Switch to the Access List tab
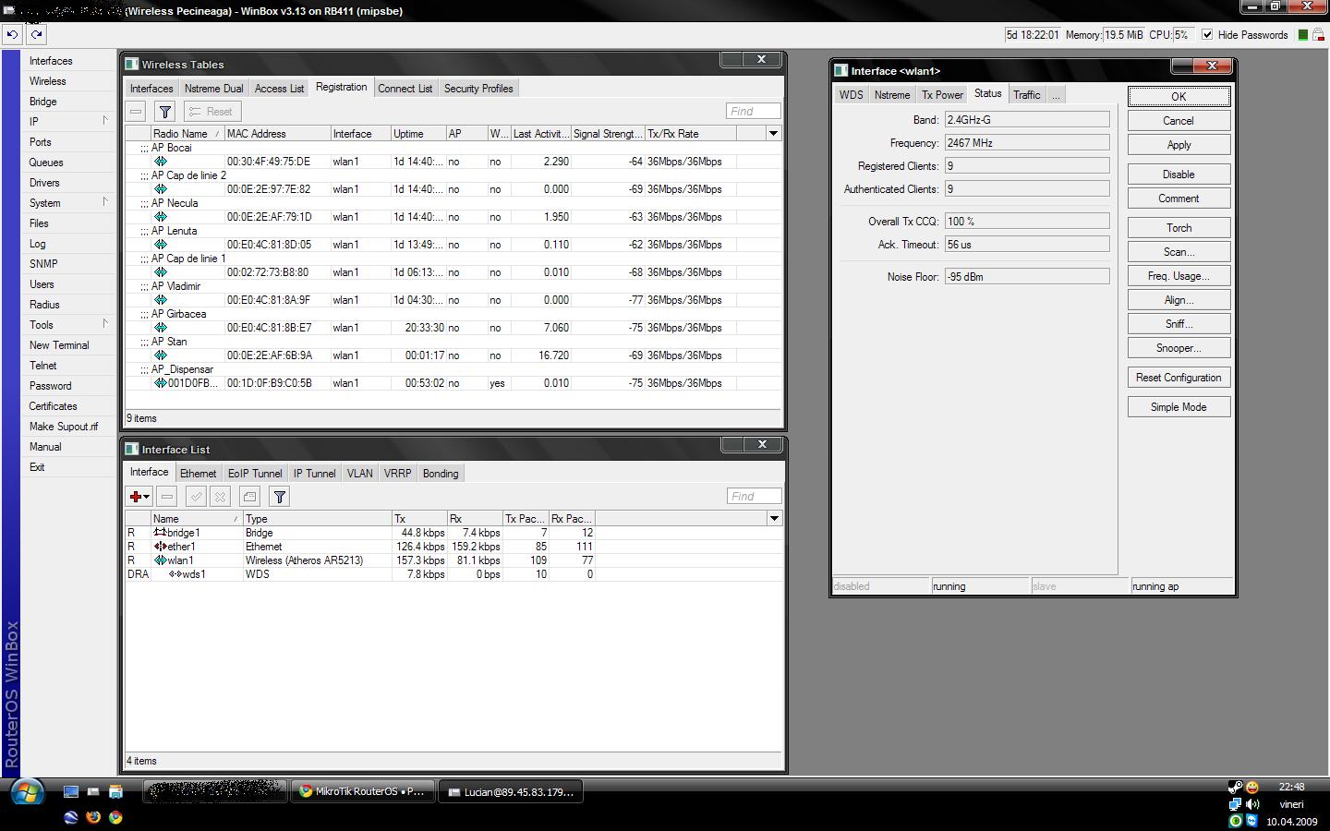Viewport: 1330px width, 831px height. pyautogui.click(x=279, y=89)
